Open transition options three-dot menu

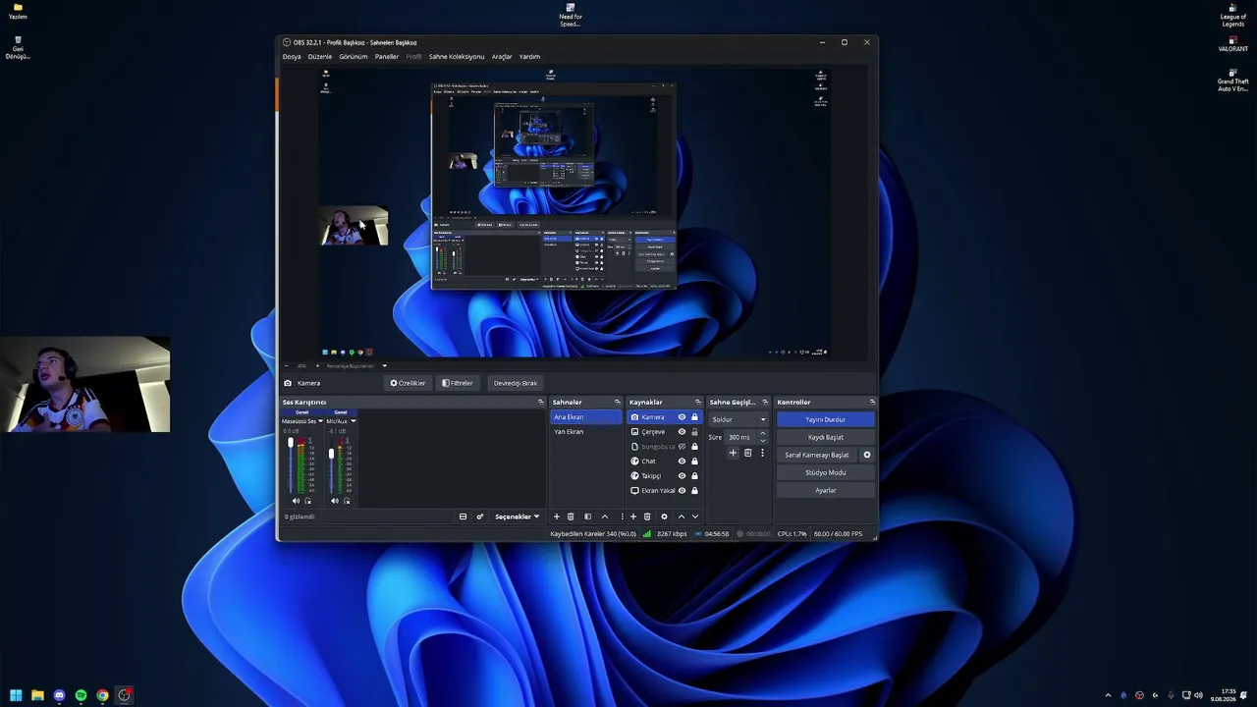click(x=762, y=453)
